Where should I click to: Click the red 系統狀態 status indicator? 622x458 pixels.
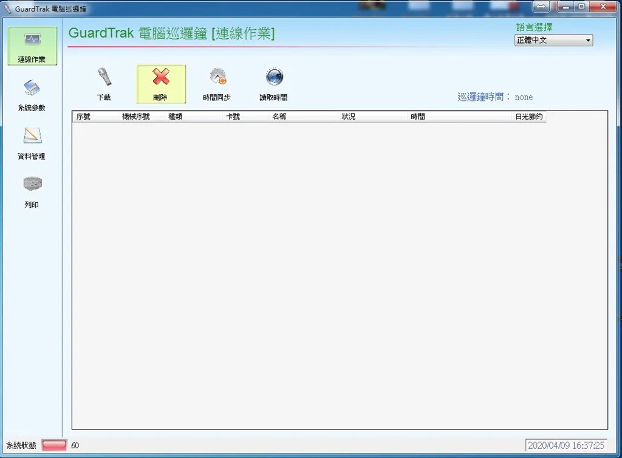coord(54,445)
